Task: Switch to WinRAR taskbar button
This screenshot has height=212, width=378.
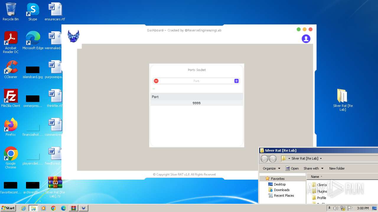Action: point(74,208)
